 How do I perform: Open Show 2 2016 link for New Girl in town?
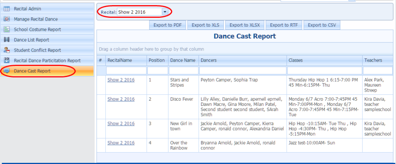(x=121, y=124)
